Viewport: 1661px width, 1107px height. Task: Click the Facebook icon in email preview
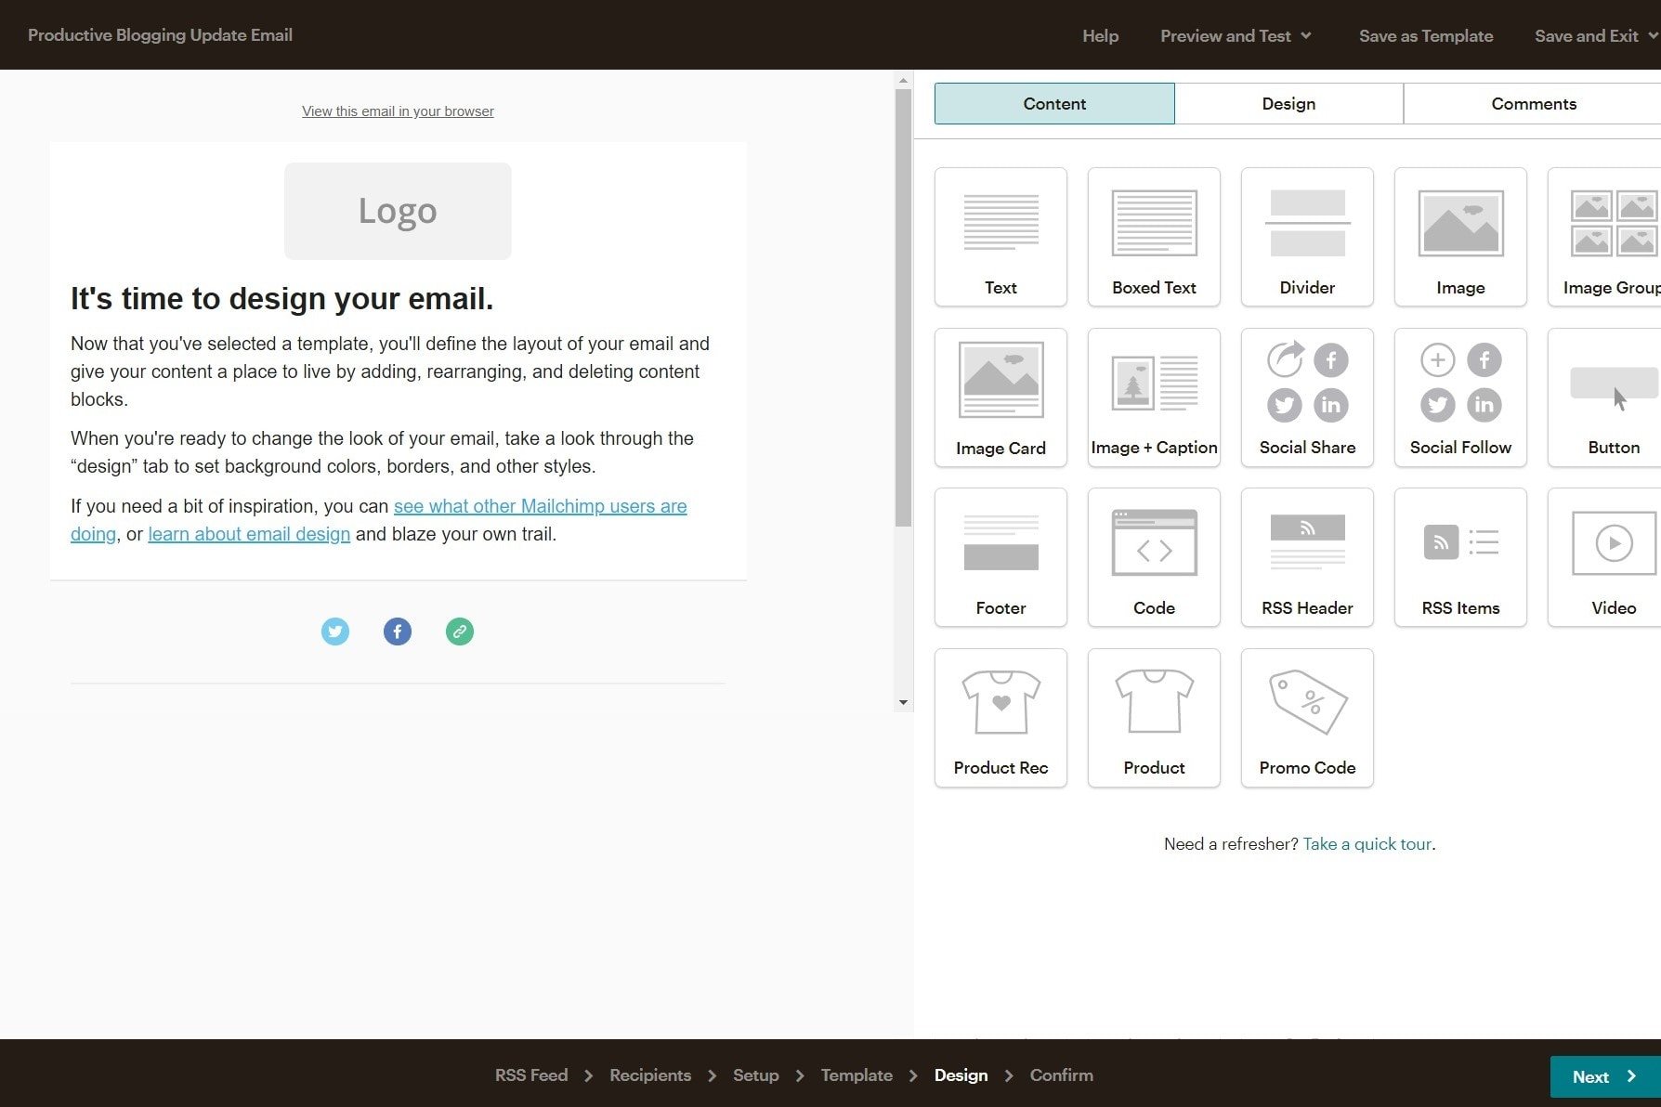[398, 632]
